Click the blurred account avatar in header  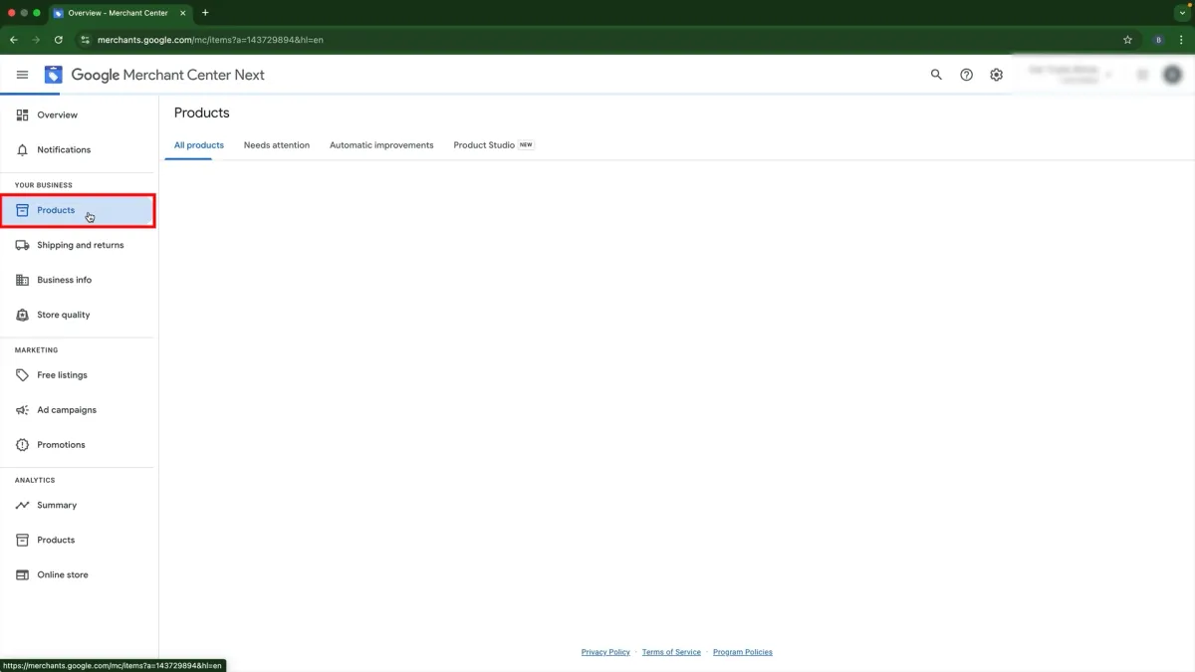1173,75
